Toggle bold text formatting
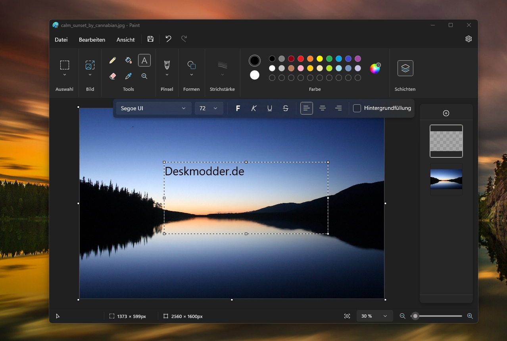507x341 pixels. tap(238, 108)
